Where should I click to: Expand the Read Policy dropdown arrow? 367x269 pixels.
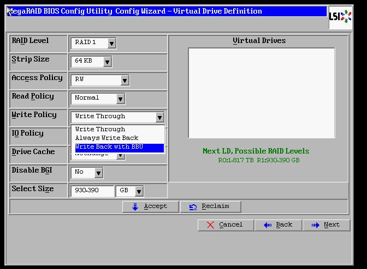(120, 99)
